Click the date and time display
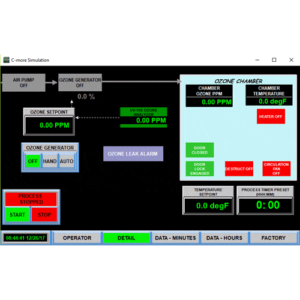The image size is (300, 300). pyautogui.click(x=25, y=238)
